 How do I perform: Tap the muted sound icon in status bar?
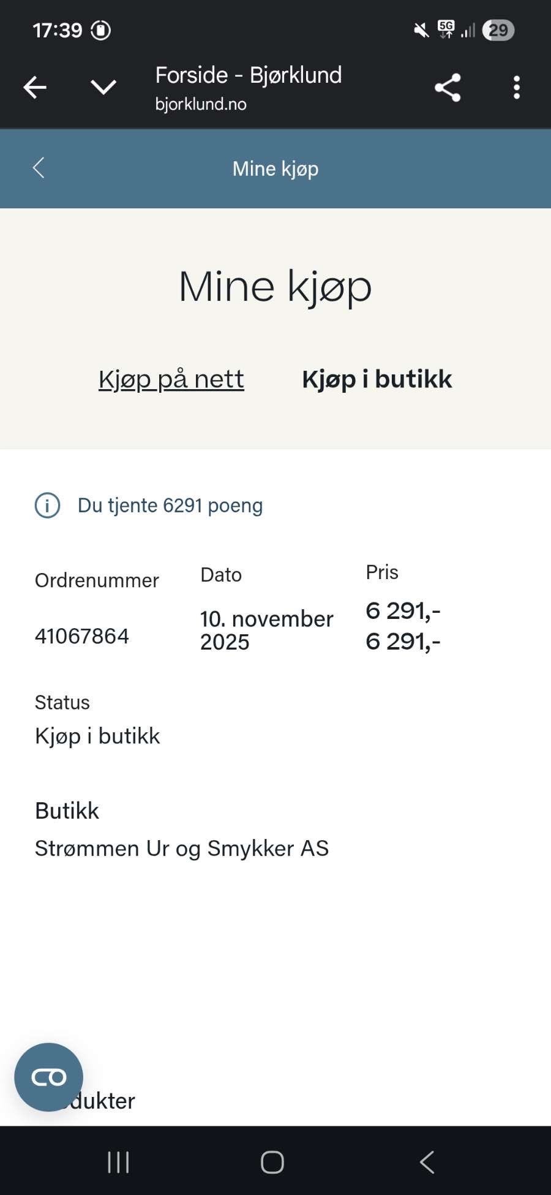pyautogui.click(x=421, y=30)
